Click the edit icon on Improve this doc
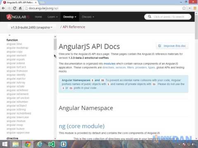The width and height of the screenshot is (198, 148). coord(160,46)
